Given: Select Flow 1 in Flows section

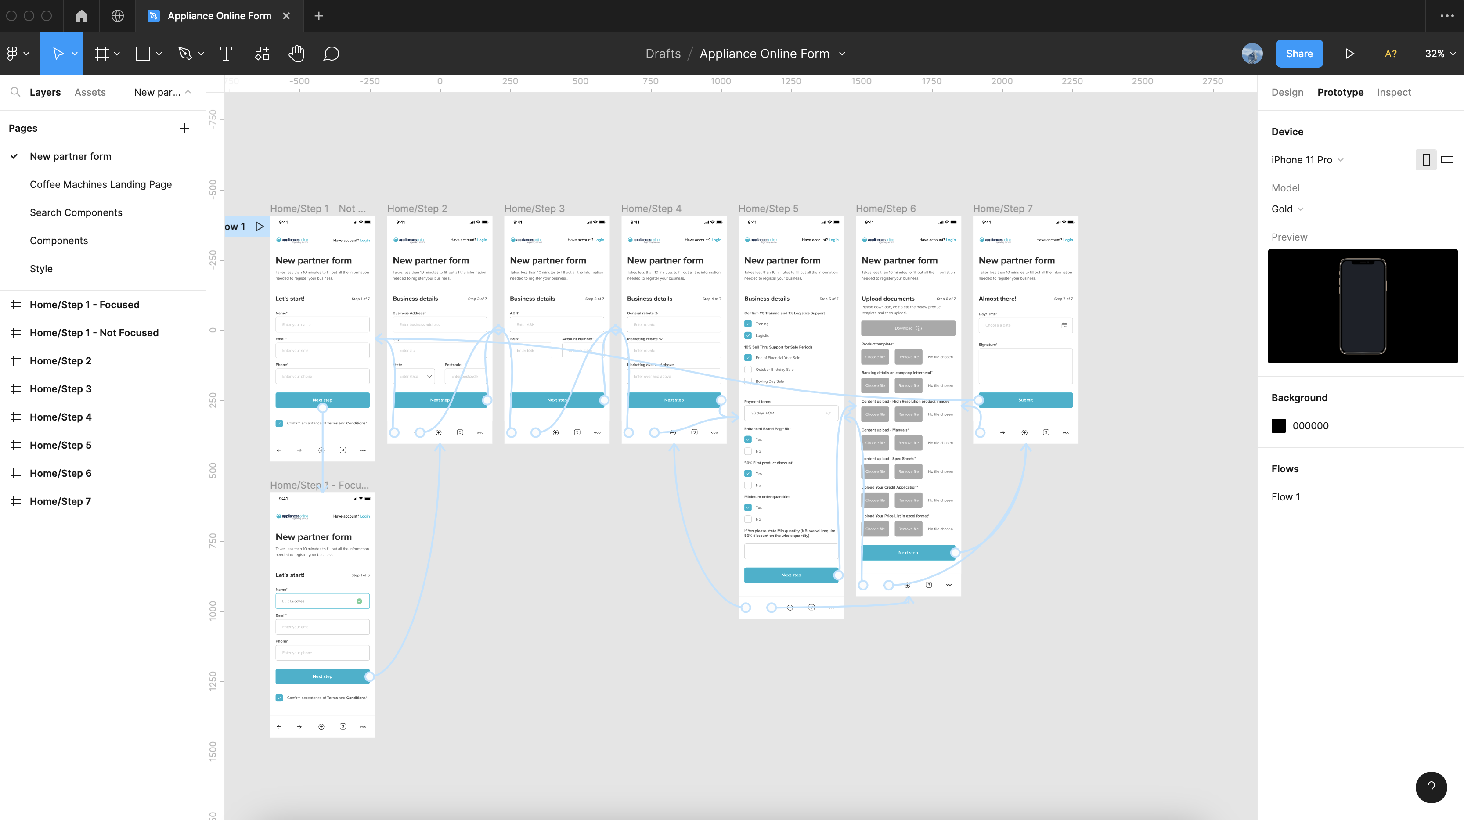Looking at the screenshot, I should pyautogui.click(x=1286, y=497).
